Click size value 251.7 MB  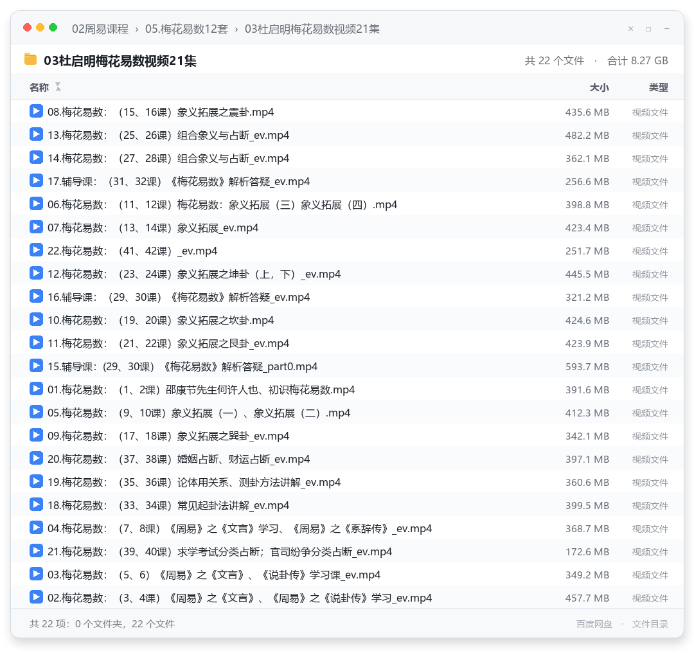[587, 251]
